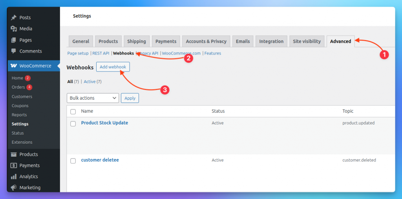Filter webhooks by All

(70, 82)
